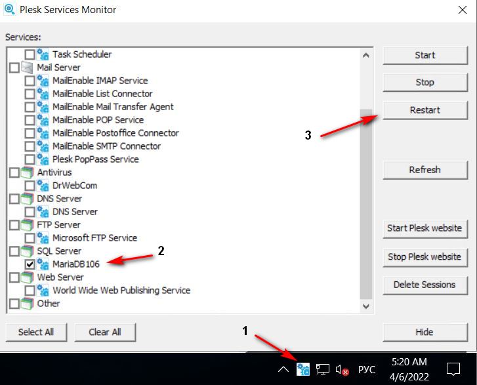Click the Select All button
This screenshot has width=477, height=385.
click(36, 332)
